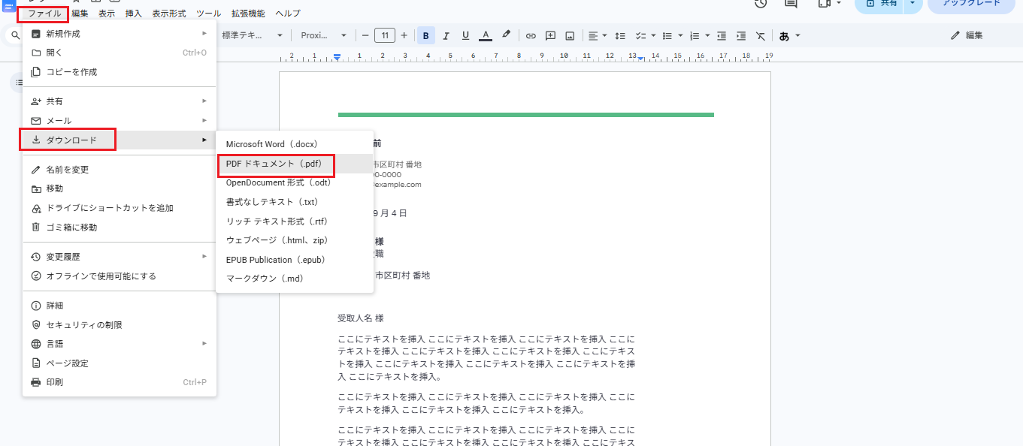Click the 共有 share button
Viewport: 1023px width, 446px height.
pos(879,4)
